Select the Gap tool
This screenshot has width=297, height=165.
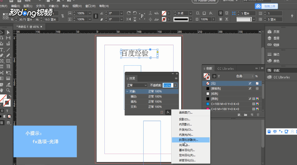[x=8, y=38]
